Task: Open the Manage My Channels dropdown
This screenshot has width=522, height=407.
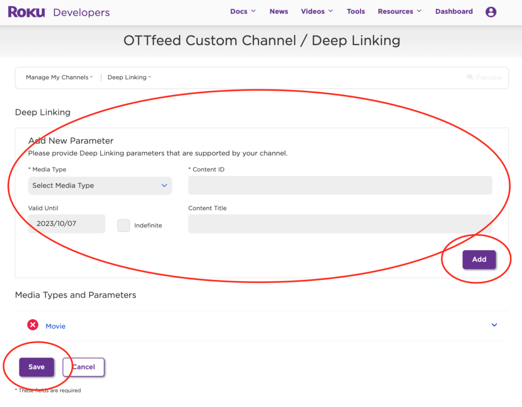Action: [59, 77]
